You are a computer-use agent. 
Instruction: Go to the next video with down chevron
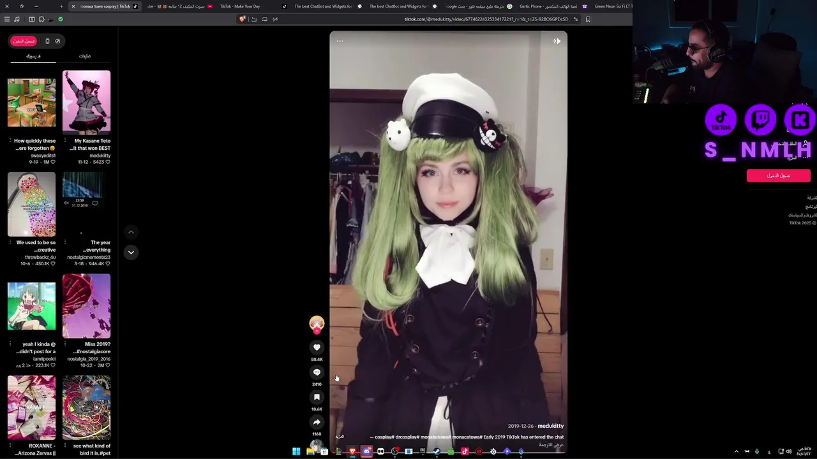tap(131, 252)
